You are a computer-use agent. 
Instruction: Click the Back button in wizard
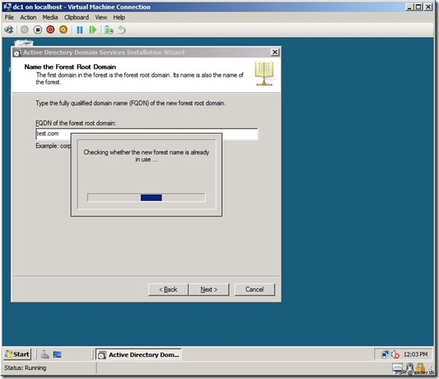click(168, 289)
